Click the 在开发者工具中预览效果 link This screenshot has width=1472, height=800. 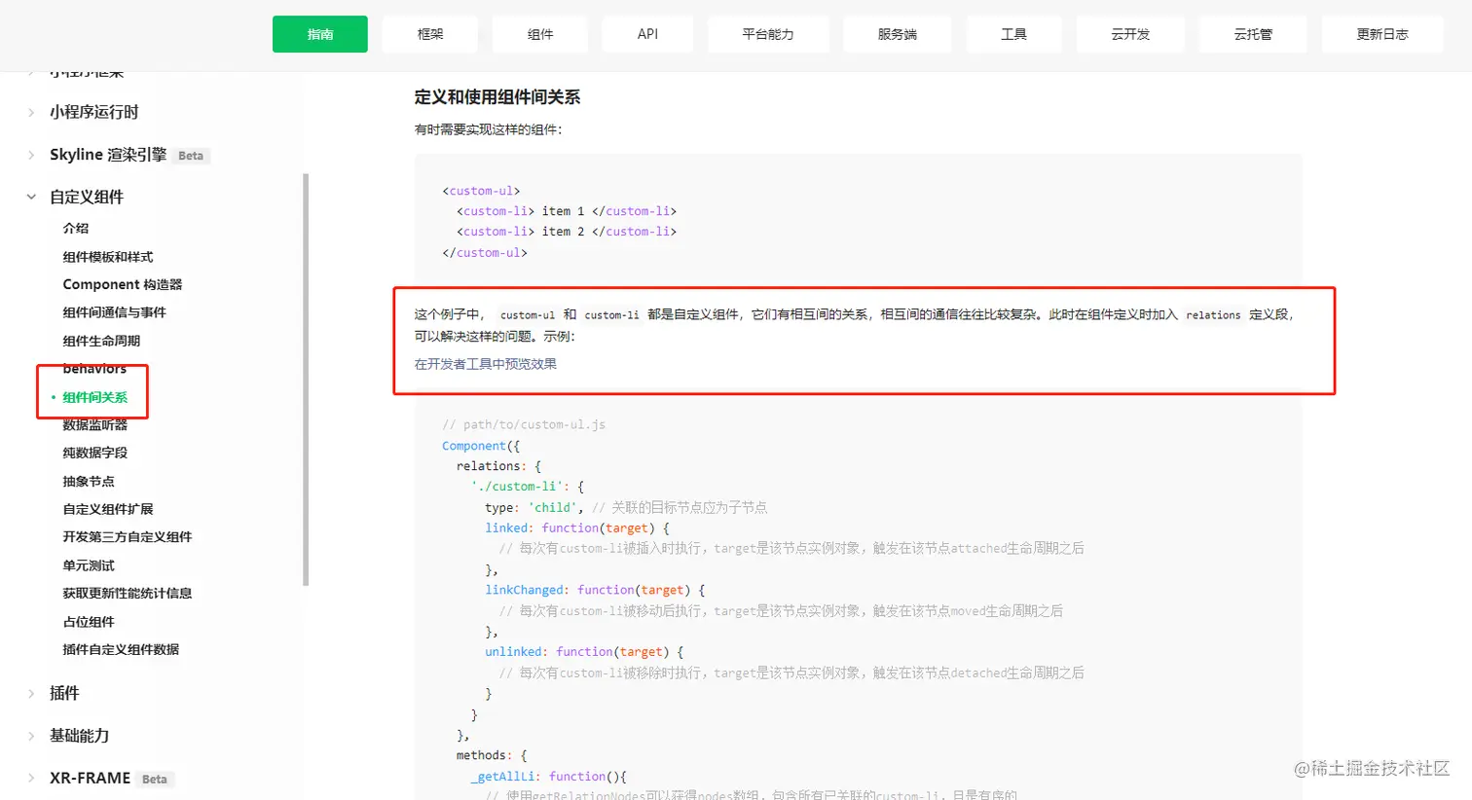click(x=486, y=364)
